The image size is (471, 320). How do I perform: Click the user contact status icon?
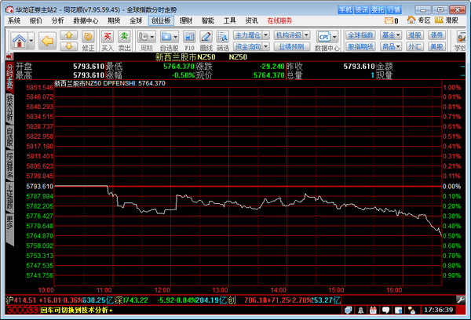(411, 310)
